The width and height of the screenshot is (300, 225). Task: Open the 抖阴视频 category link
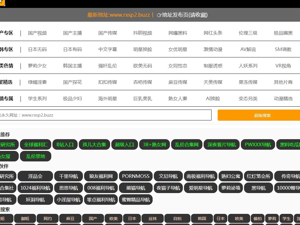pos(142,33)
